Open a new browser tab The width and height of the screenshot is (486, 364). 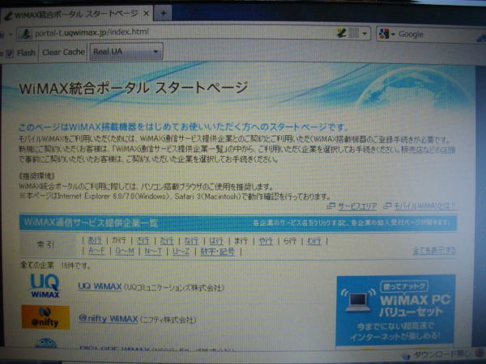[164, 13]
